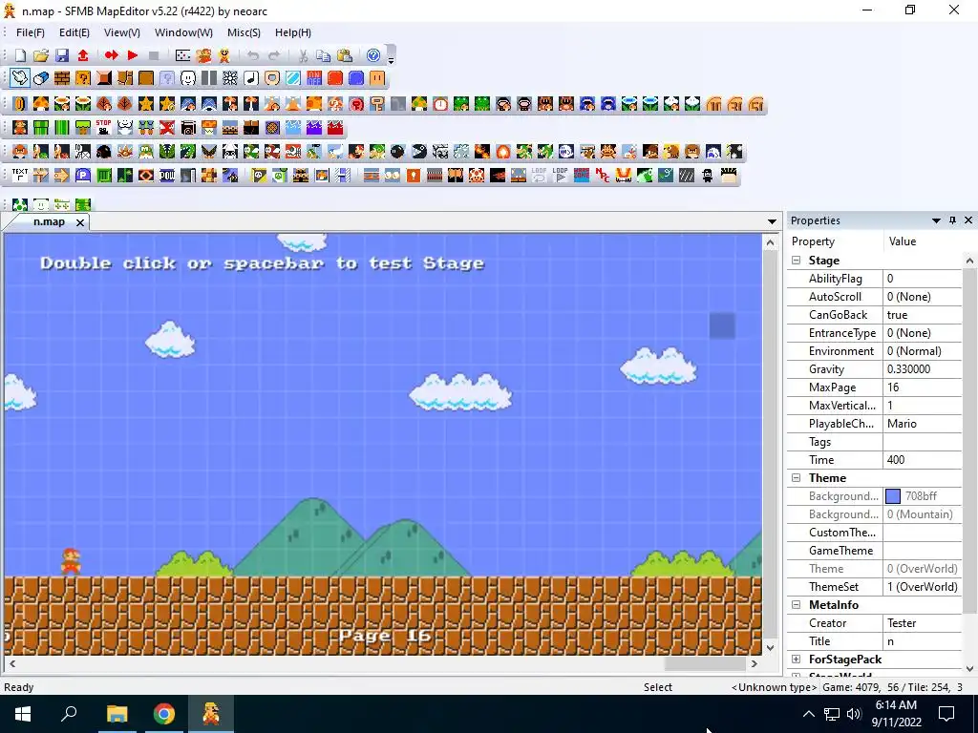Select the black Bob-omb enemy icon
Image resolution: width=978 pixels, height=733 pixels.
(397, 152)
